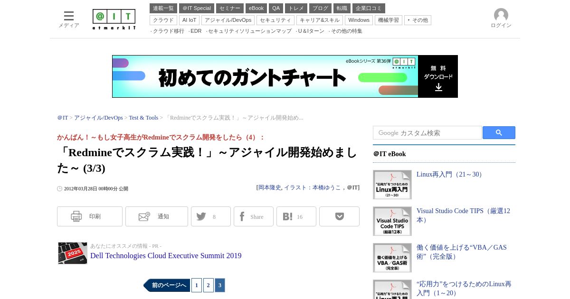Open EDR feature link
The height and width of the screenshot is (299, 570).
tap(196, 31)
